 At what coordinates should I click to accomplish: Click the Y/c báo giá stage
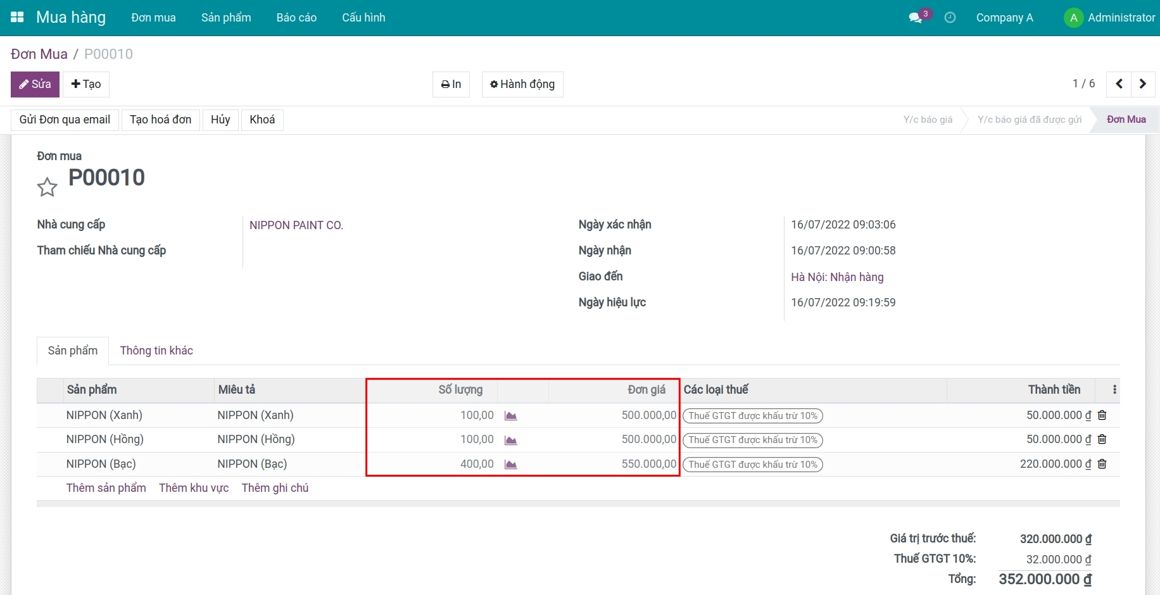click(928, 120)
